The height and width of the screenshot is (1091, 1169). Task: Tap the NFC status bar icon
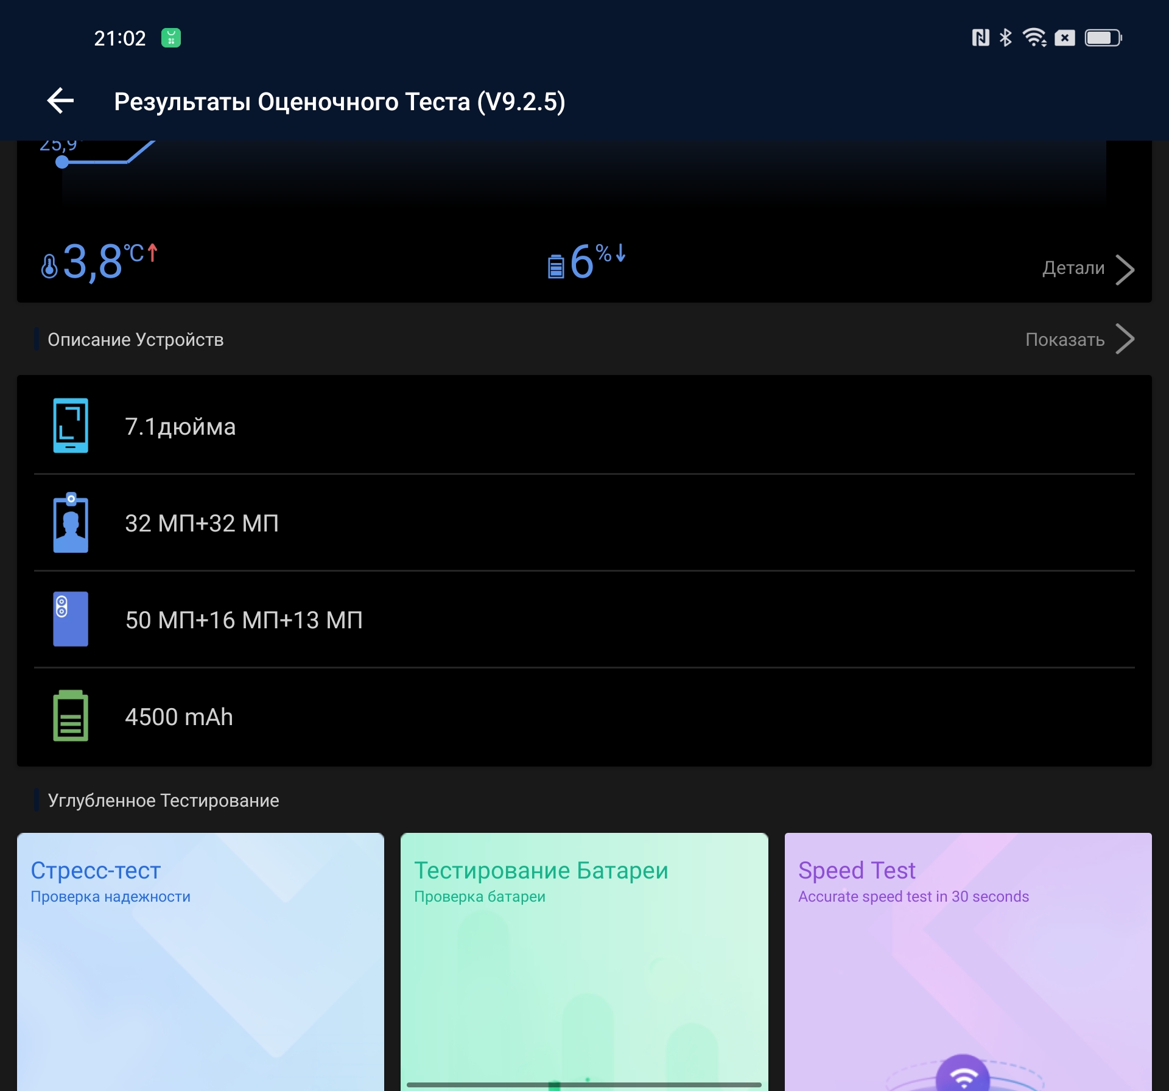point(980,38)
